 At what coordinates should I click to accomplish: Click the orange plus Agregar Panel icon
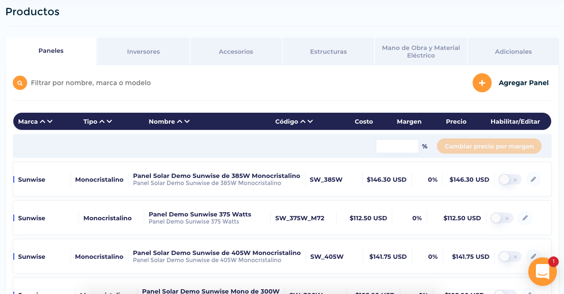[x=482, y=83]
